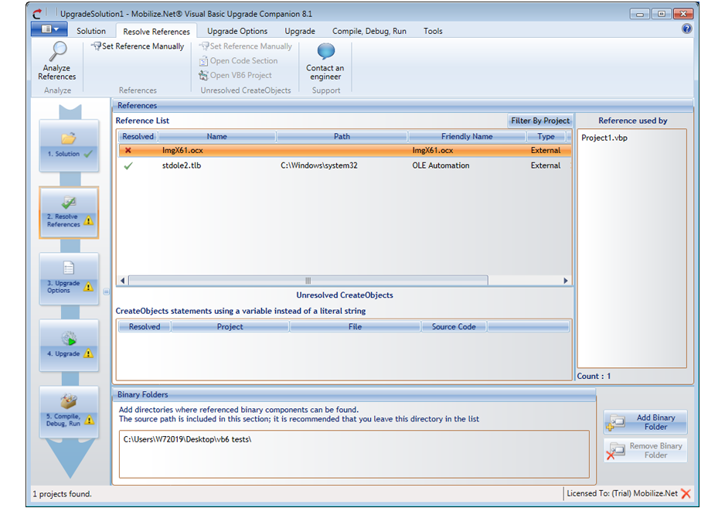Open the Upgrade Options tab

click(237, 31)
